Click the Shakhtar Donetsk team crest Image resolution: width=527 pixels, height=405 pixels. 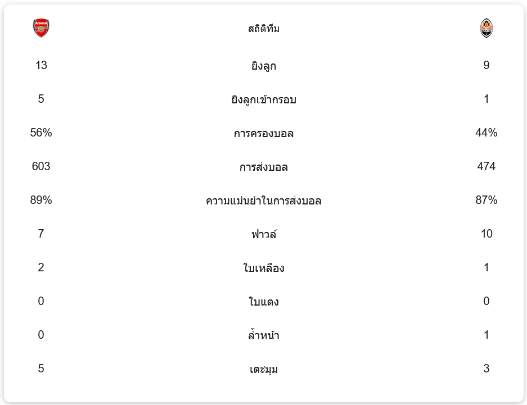pos(487,28)
